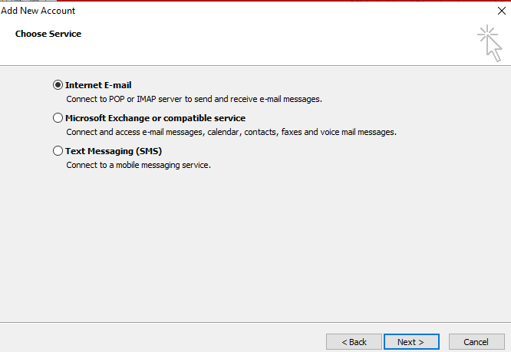Click the Next > button
The image size is (511, 352).
(x=411, y=342)
